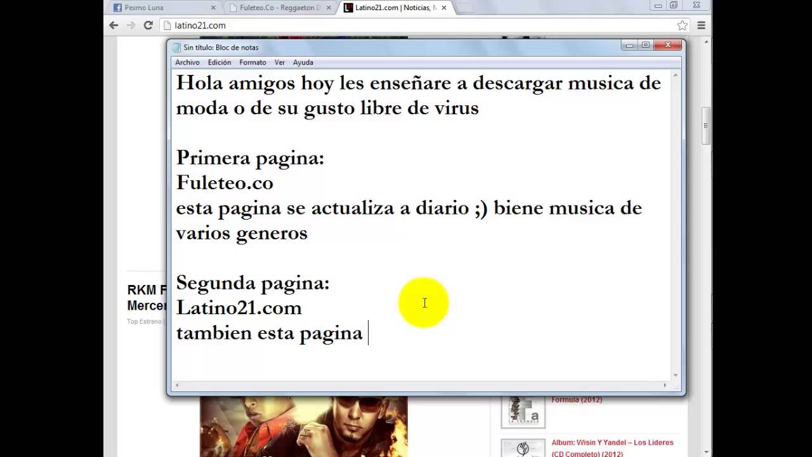This screenshot has width=812, height=457.
Task: Go back using Chrome's back arrow
Action: pyautogui.click(x=114, y=25)
